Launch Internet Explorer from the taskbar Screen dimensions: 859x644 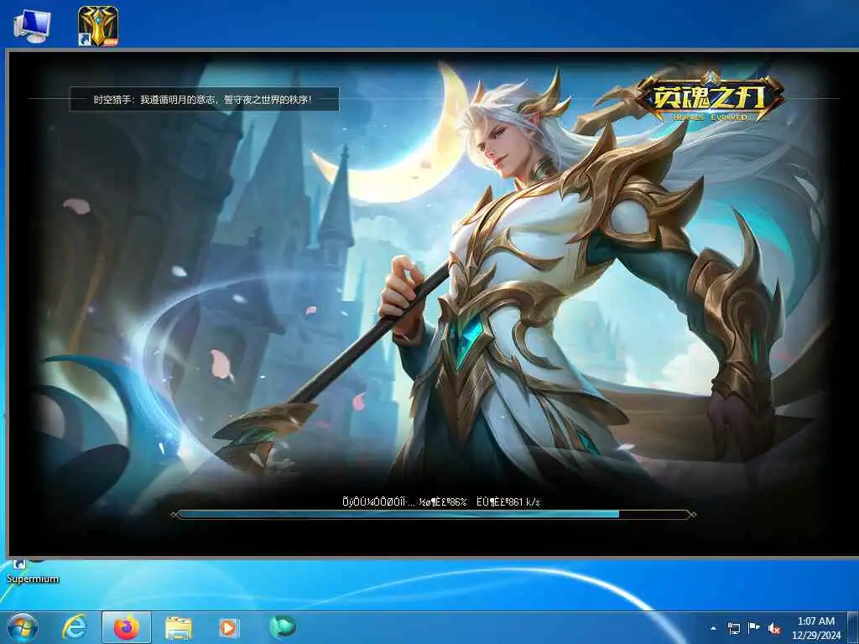75,627
